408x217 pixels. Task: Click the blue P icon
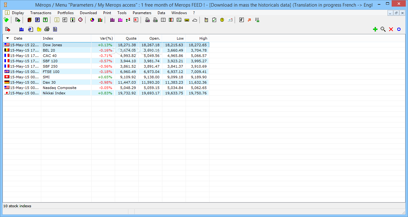pyautogui.click(x=37, y=20)
